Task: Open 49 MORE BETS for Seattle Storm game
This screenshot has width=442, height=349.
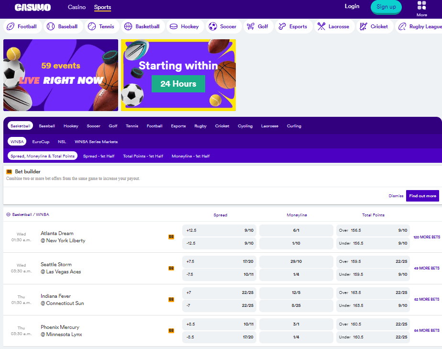Action: [426, 268]
